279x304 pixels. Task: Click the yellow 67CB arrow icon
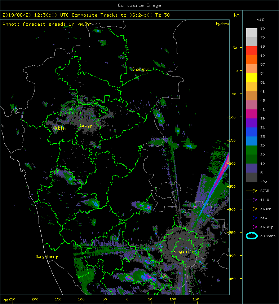(x=252, y=191)
